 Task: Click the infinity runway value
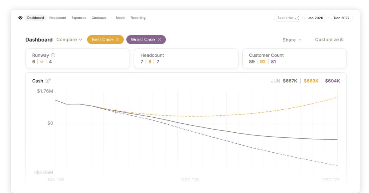point(42,62)
